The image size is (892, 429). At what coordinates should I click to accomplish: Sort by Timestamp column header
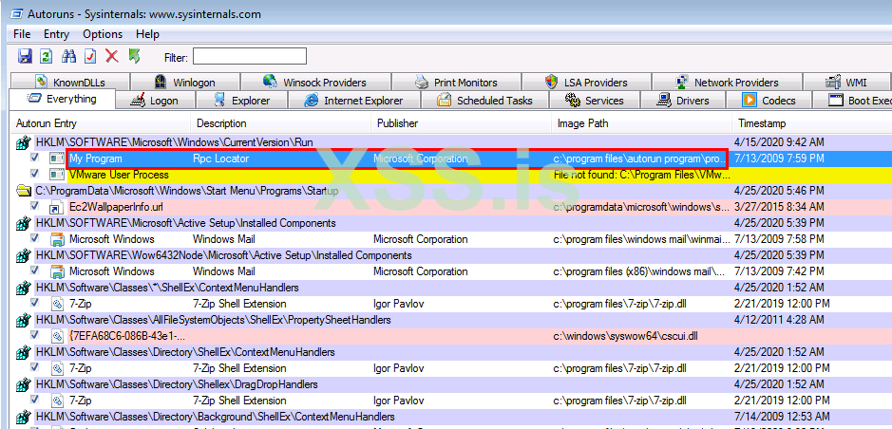coord(812,123)
